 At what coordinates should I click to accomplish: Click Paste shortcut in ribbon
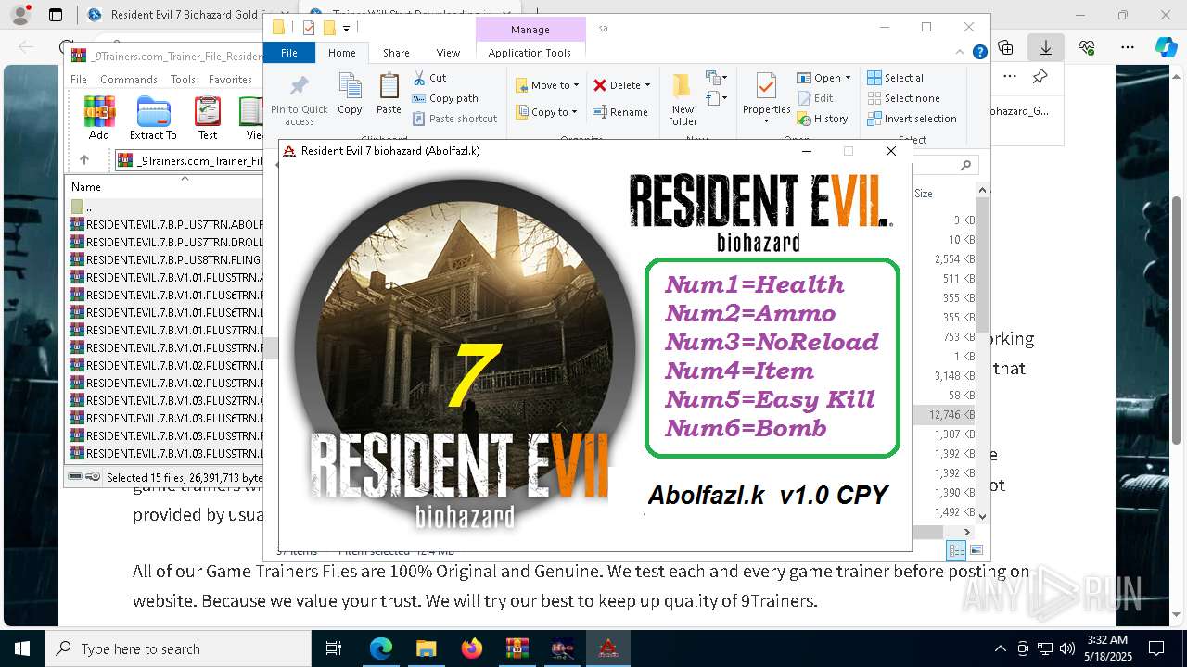[x=455, y=119]
